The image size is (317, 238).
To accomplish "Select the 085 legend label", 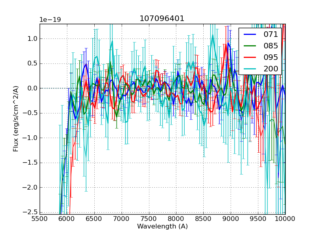I will (271, 46).
